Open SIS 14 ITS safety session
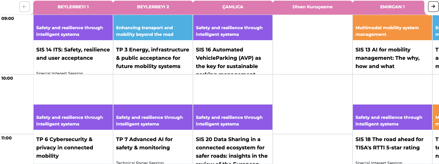 tap(73, 54)
